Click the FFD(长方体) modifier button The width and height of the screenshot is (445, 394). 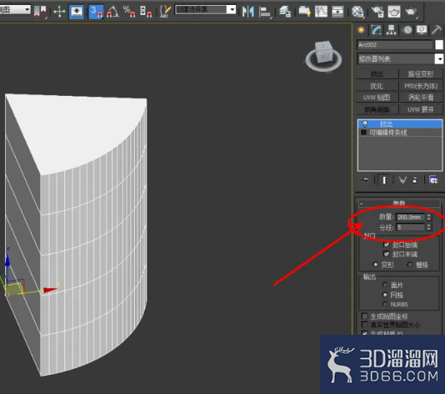(x=421, y=86)
